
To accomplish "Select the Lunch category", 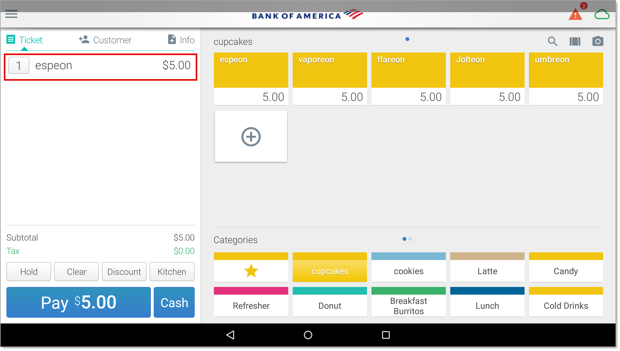I will pos(487,302).
